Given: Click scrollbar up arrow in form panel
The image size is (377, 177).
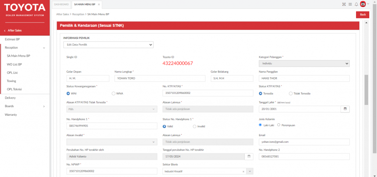Looking at the screenshot, I should [366, 23].
